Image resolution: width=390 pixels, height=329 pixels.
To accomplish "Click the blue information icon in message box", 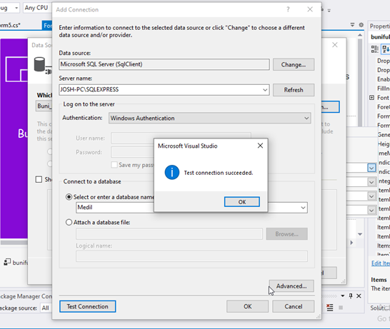I will pos(172,173).
